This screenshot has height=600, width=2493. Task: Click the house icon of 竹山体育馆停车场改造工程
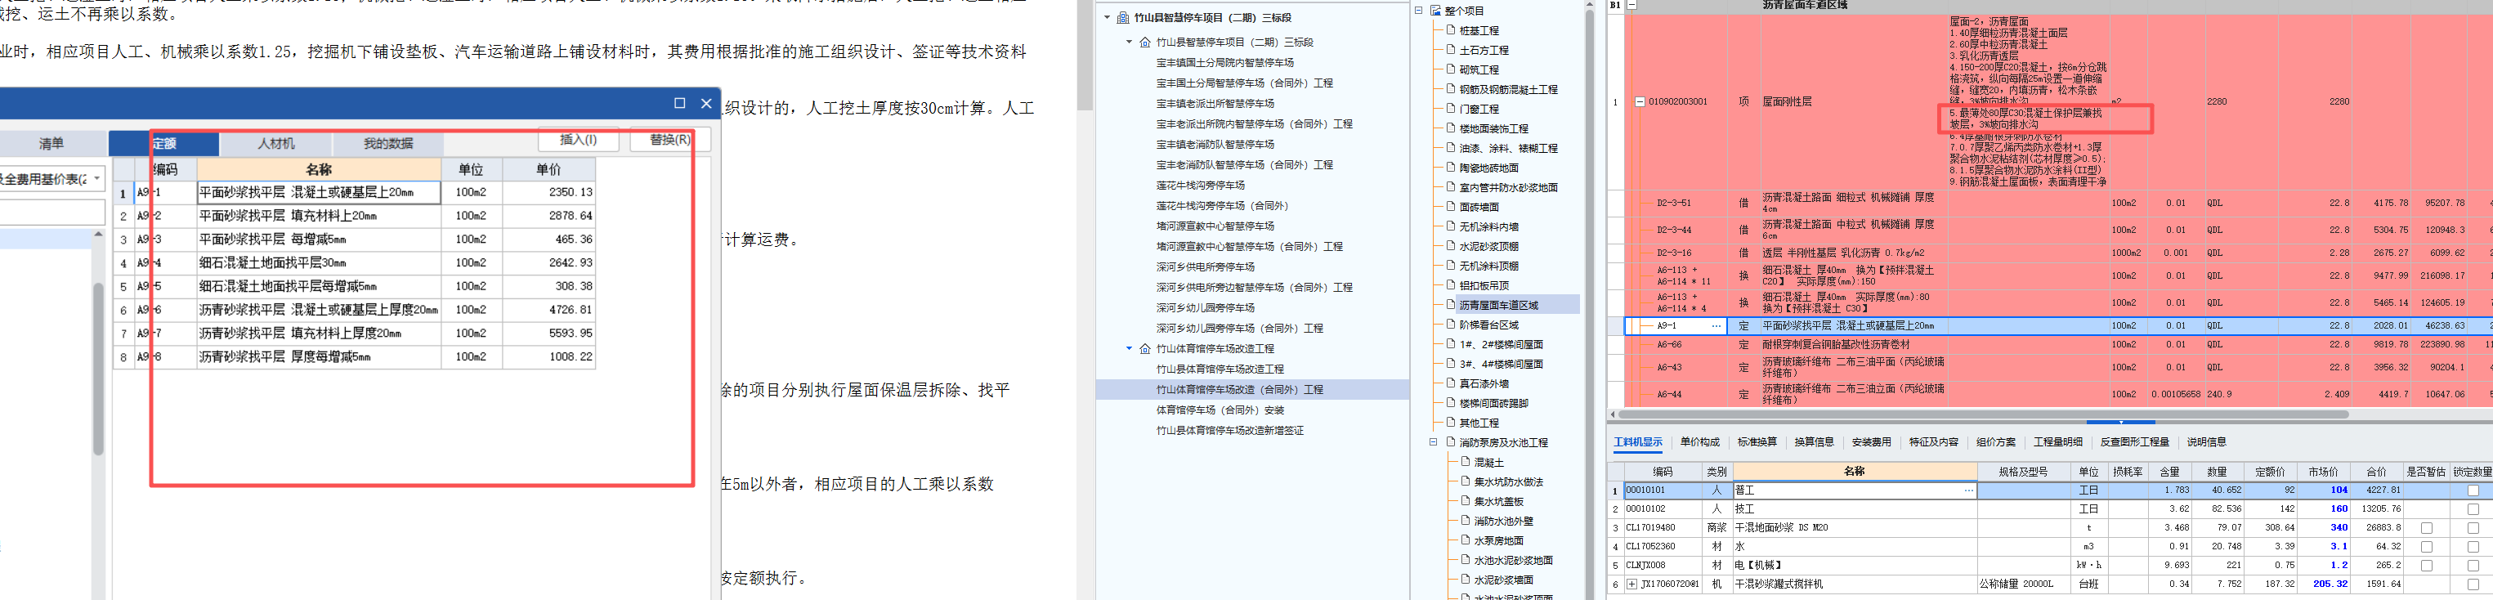(x=1145, y=348)
